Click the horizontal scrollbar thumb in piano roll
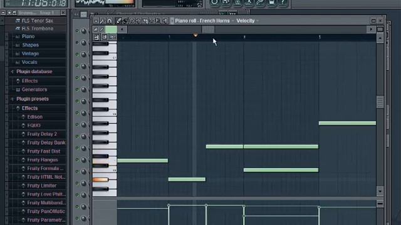Image resolution: width=401 pixels, height=225 pixels. coord(208,29)
